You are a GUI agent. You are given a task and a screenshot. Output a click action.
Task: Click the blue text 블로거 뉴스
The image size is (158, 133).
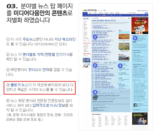(19, 85)
